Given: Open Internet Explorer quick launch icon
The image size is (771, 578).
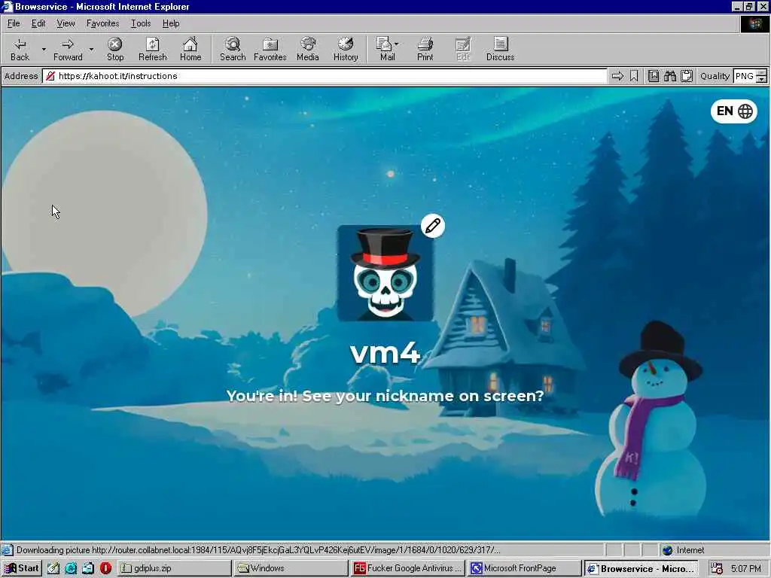Looking at the screenshot, I should coord(71,568).
